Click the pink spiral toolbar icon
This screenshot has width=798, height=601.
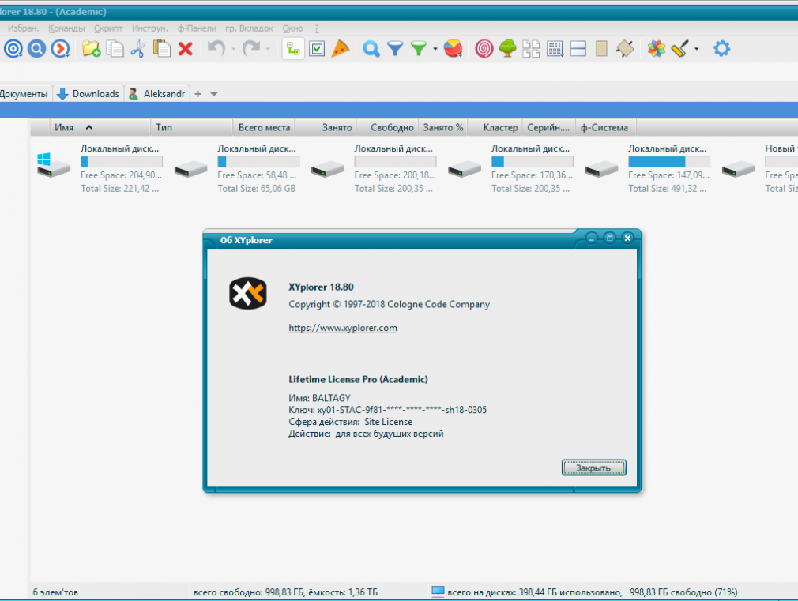[x=484, y=49]
